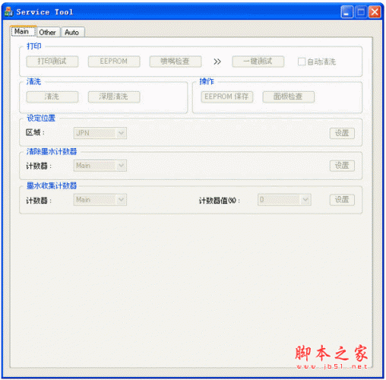Click the 操作 group title
This screenshot has height=380, width=386.
(x=207, y=81)
